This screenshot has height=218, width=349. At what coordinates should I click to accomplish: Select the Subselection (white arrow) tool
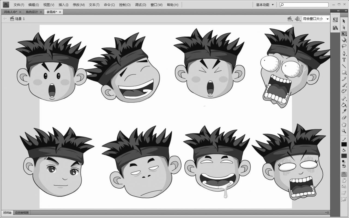coord(344,27)
